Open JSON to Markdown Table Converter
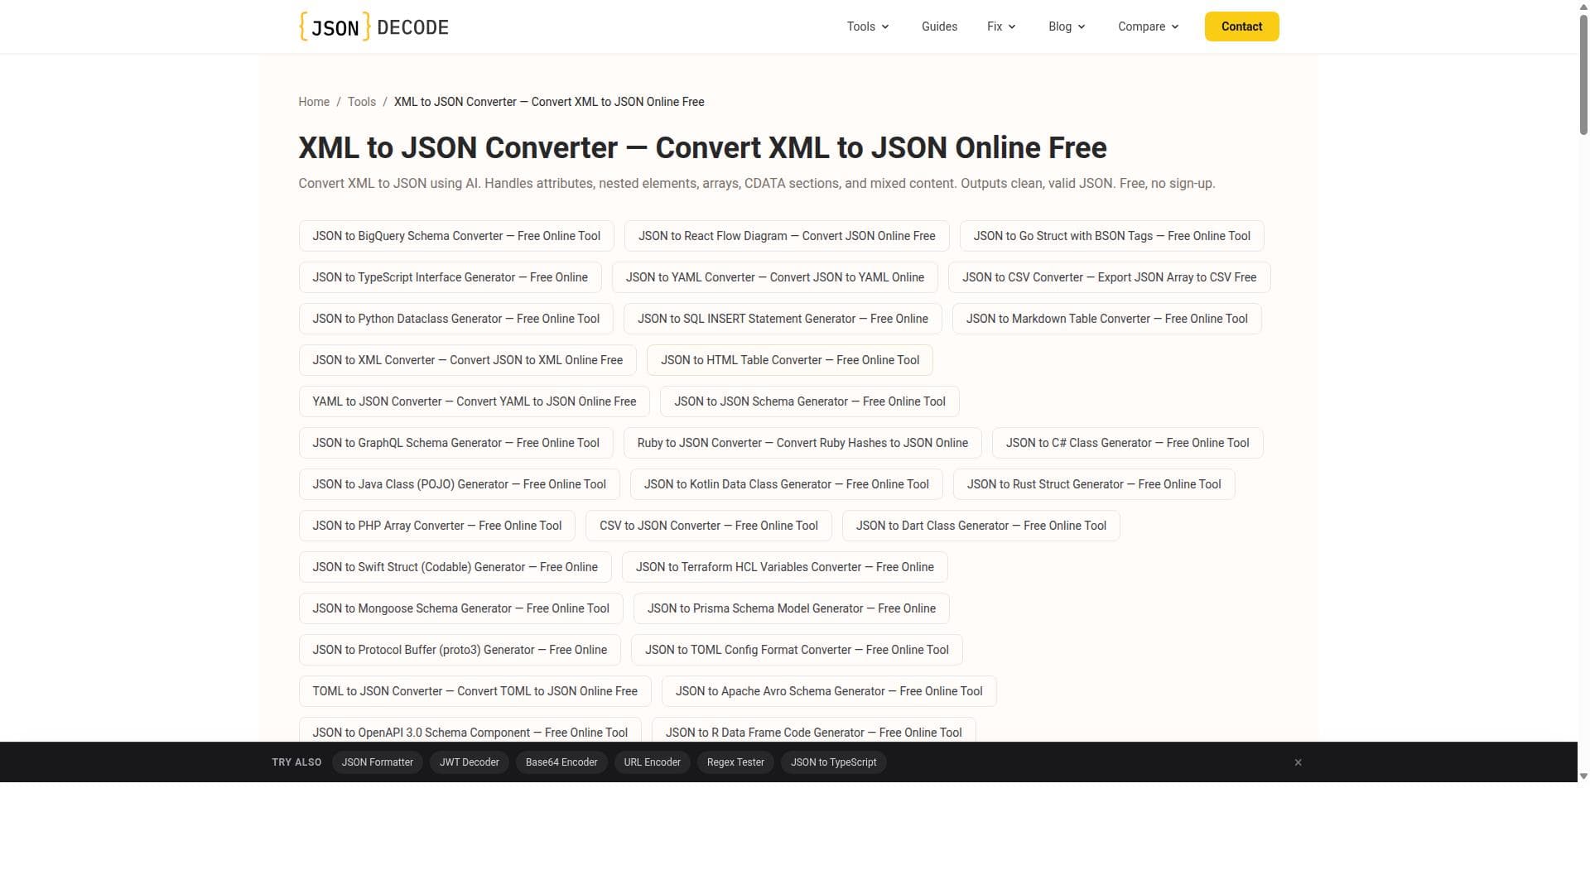Image resolution: width=1590 pixels, height=894 pixels. click(1106, 319)
